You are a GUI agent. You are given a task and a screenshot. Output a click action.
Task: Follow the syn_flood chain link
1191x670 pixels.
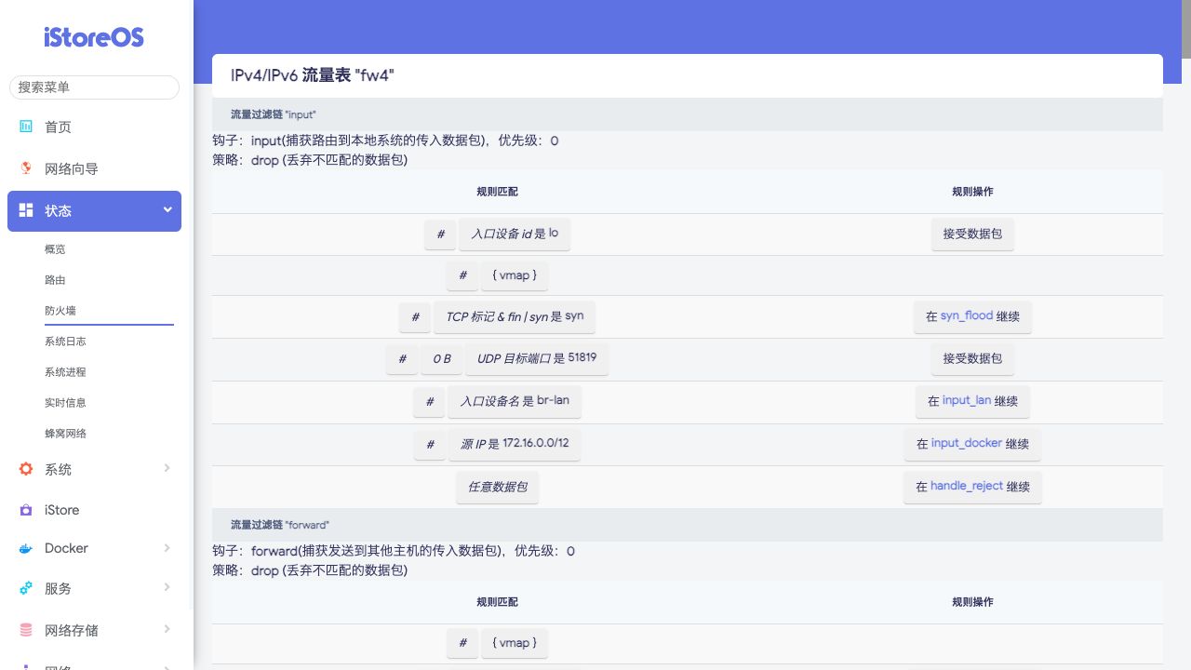coord(966,316)
